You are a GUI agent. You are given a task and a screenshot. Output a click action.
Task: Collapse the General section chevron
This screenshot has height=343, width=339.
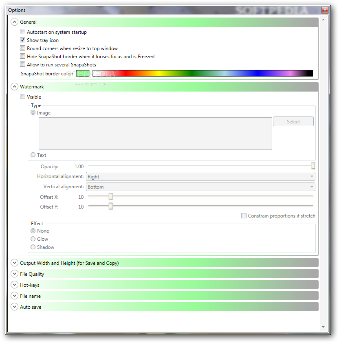click(14, 22)
